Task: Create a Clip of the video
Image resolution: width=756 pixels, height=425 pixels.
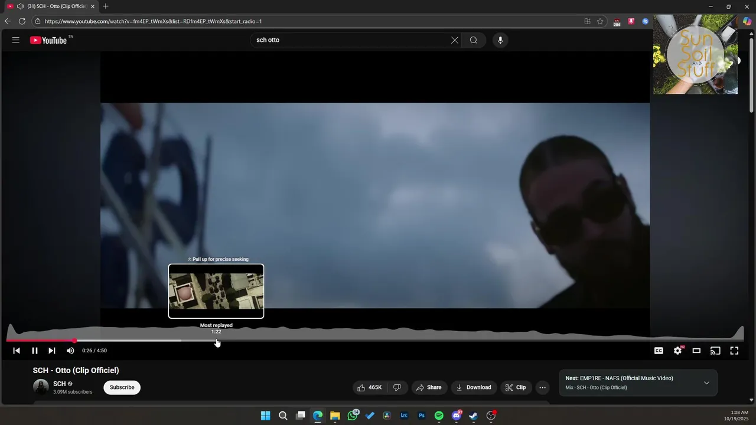Action: pos(516,387)
